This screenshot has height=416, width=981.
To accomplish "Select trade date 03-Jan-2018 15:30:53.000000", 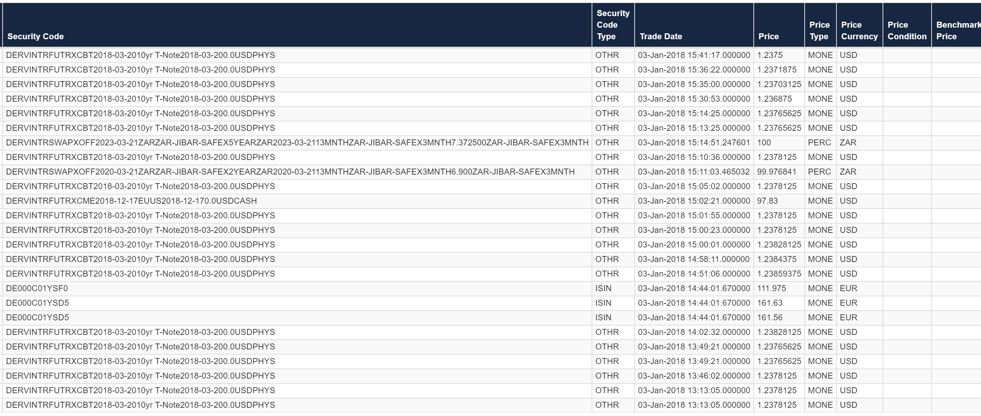I will [694, 99].
